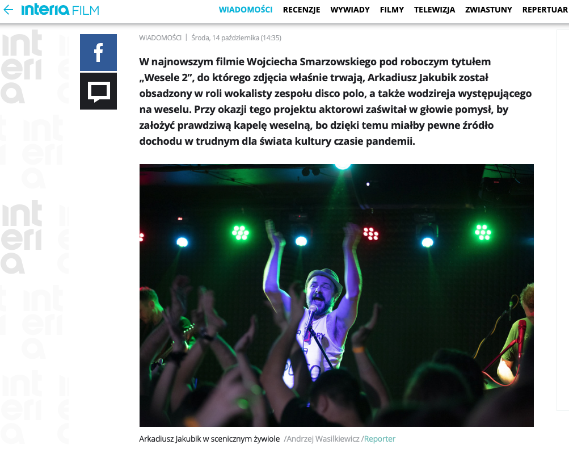Screen dimensions: 569x453
Task: Click the Andrzej Wasilkiewicz photo credit
Action: [x=323, y=439]
